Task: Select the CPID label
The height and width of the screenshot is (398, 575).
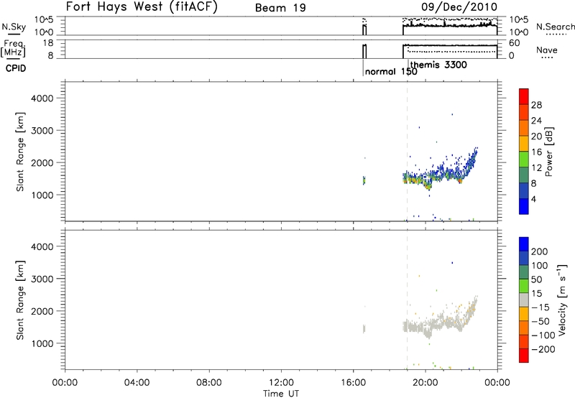Action: [16, 68]
